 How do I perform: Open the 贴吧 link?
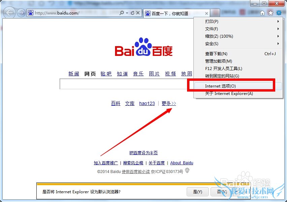(x=106, y=74)
